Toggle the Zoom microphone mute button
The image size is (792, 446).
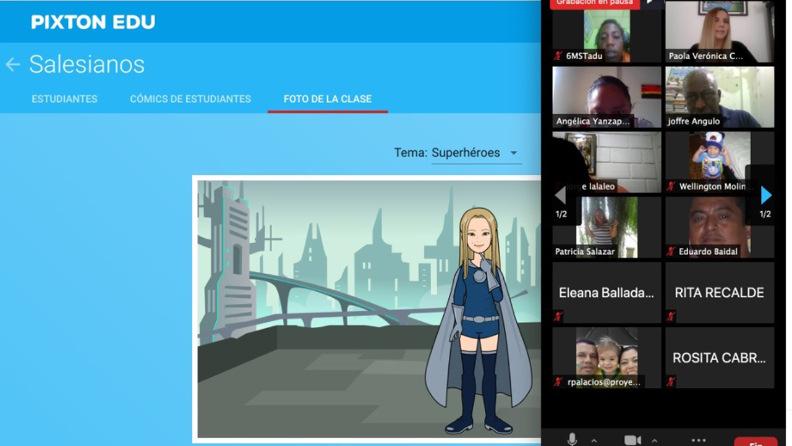[572, 440]
